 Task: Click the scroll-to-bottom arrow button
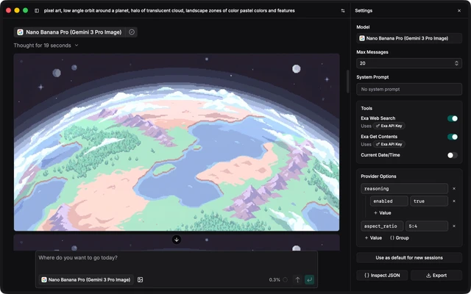pos(177,240)
